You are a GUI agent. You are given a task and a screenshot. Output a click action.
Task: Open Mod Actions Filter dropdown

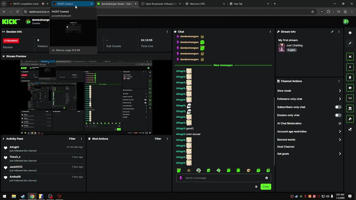[x=158, y=139]
